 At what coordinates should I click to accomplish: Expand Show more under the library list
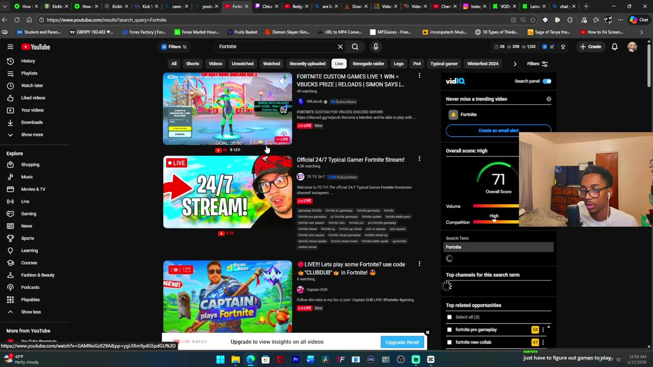[32, 135]
